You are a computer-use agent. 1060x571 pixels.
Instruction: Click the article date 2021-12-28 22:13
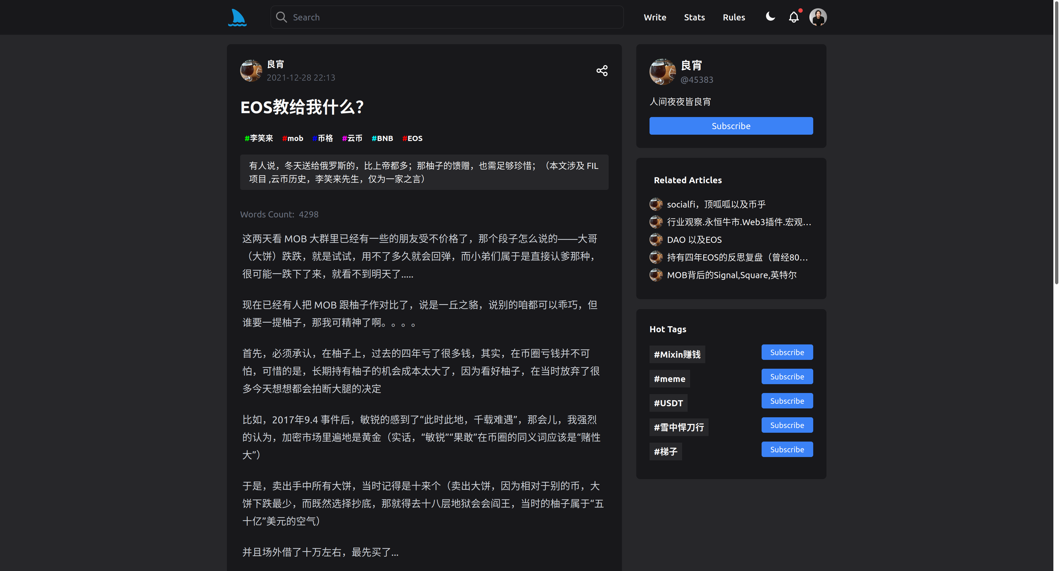click(301, 78)
